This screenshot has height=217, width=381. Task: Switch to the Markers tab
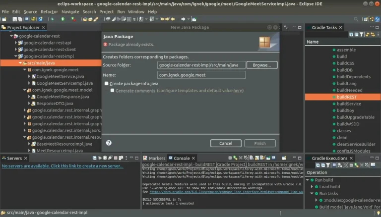click(x=154, y=158)
